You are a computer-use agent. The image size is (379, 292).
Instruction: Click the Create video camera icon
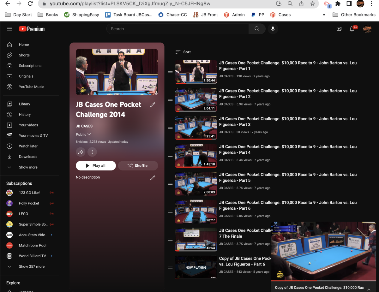pos(339,29)
